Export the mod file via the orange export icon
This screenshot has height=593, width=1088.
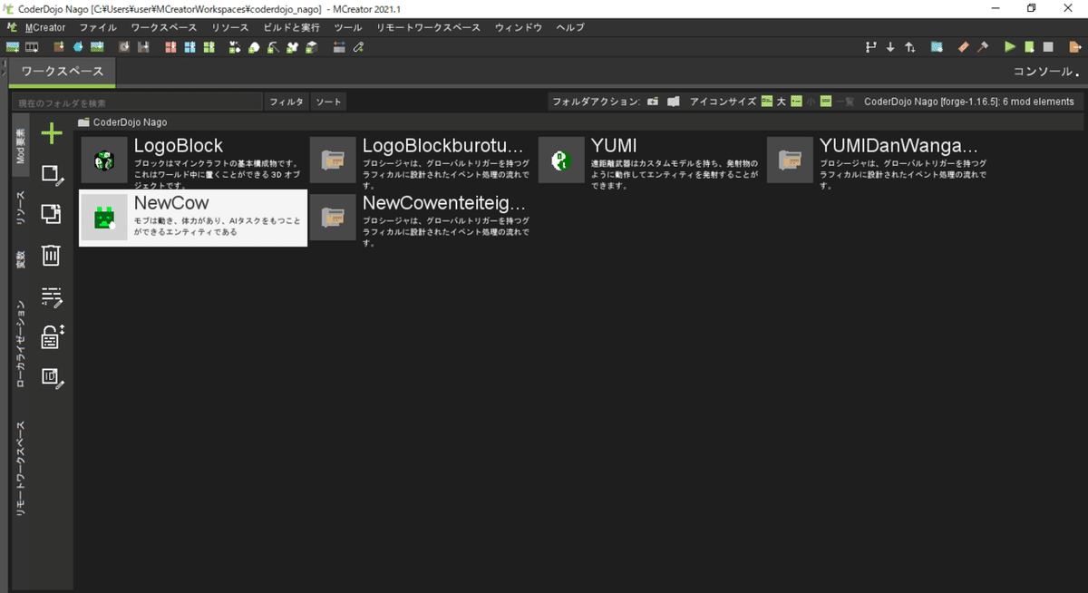(x=1075, y=46)
